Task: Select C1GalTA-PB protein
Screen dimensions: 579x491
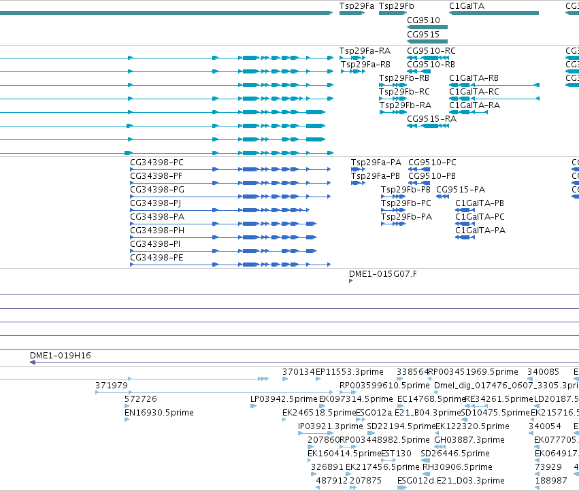Action: click(x=465, y=210)
